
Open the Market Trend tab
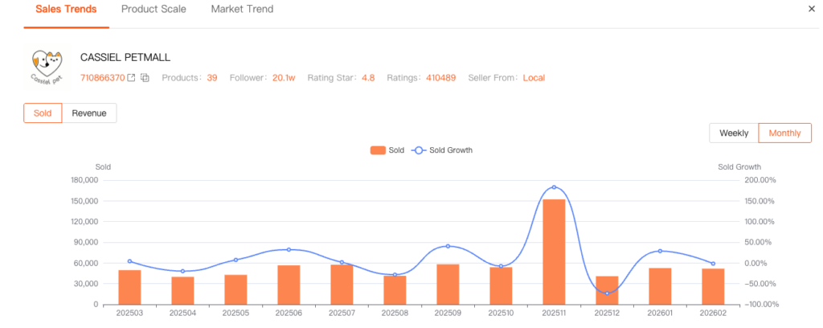coord(242,10)
